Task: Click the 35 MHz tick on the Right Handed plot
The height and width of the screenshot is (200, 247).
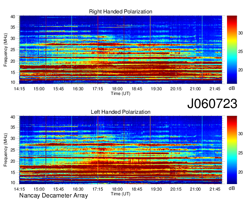Action: [13, 27]
